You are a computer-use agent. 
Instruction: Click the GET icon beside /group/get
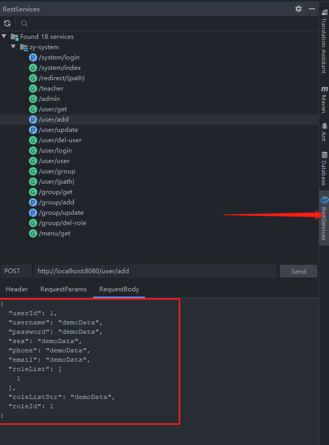click(33, 192)
